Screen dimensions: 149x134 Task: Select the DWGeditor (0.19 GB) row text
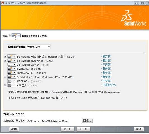pyautogui.click(x=29, y=69)
